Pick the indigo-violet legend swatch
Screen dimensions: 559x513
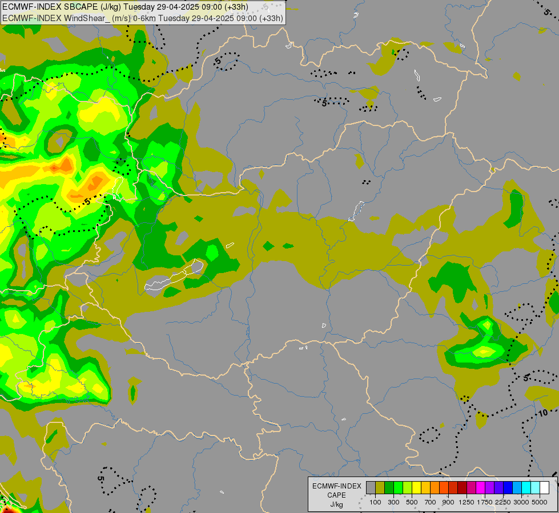(x=498, y=488)
